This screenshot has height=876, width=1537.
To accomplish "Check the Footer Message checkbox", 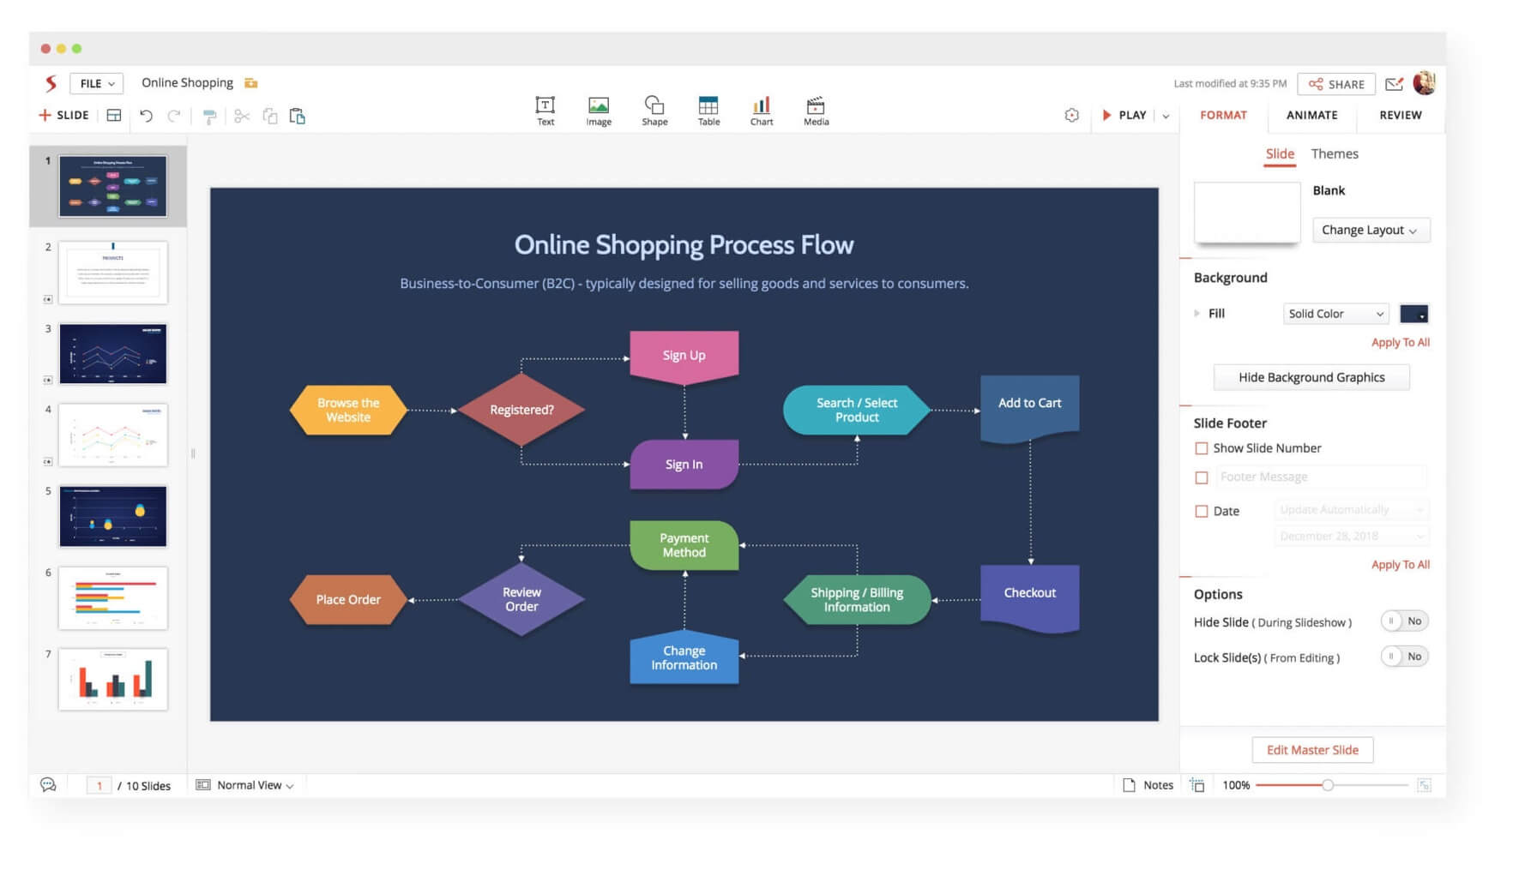I will tap(1202, 477).
